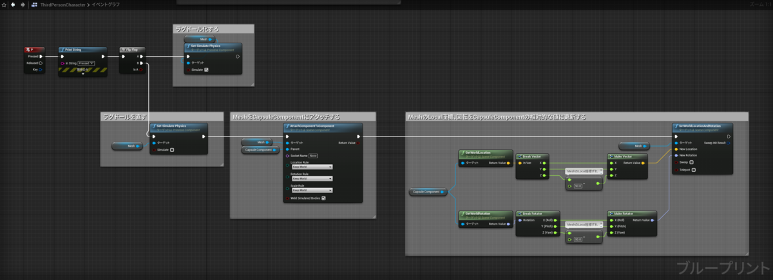773x280 pixels.
Task: Click the Pressed exec pin on P node
Action: tap(41, 56)
